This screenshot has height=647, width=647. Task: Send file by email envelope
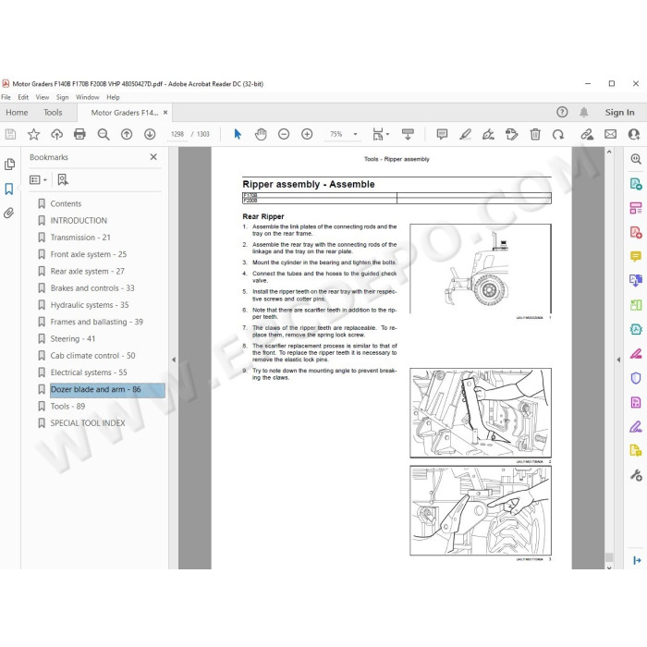click(x=610, y=134)
